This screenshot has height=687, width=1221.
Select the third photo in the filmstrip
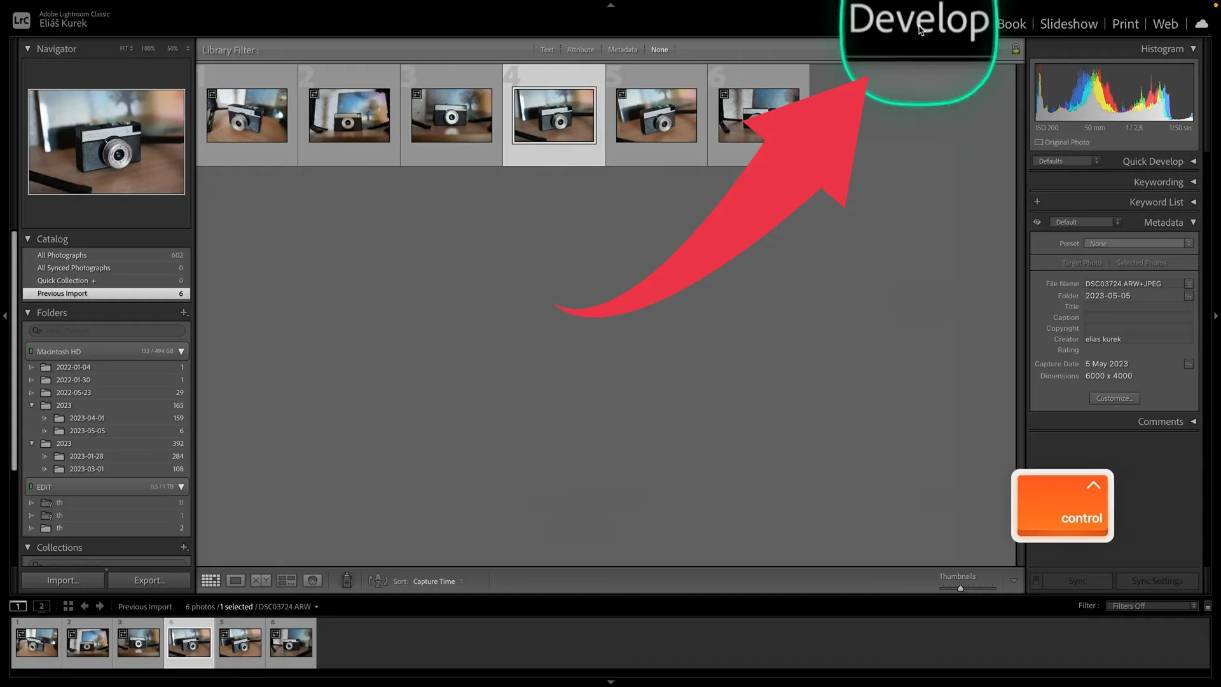[x=138, y=642]
